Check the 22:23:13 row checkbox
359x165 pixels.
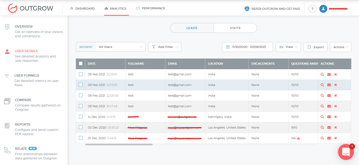pyautogui.click(x=81, y=74)
